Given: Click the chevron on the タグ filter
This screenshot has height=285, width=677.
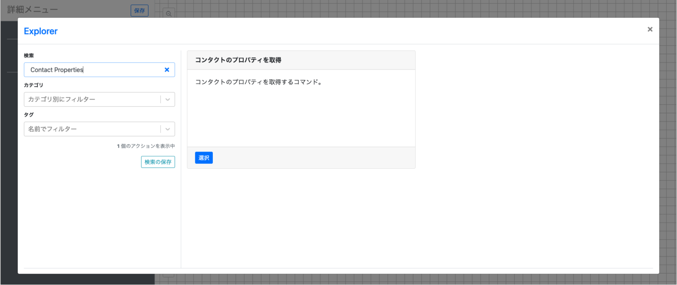Looking at the screenshot, I should [x=167, y=129].
